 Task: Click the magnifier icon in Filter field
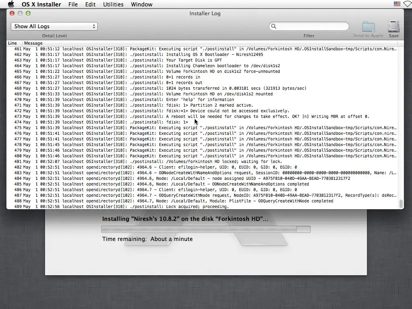(274, 26)
